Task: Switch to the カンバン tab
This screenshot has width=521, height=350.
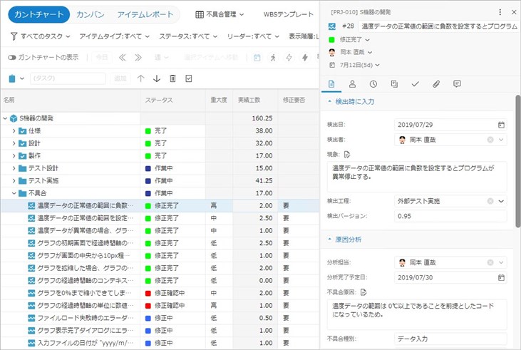Action: click(x=91, y=14)
